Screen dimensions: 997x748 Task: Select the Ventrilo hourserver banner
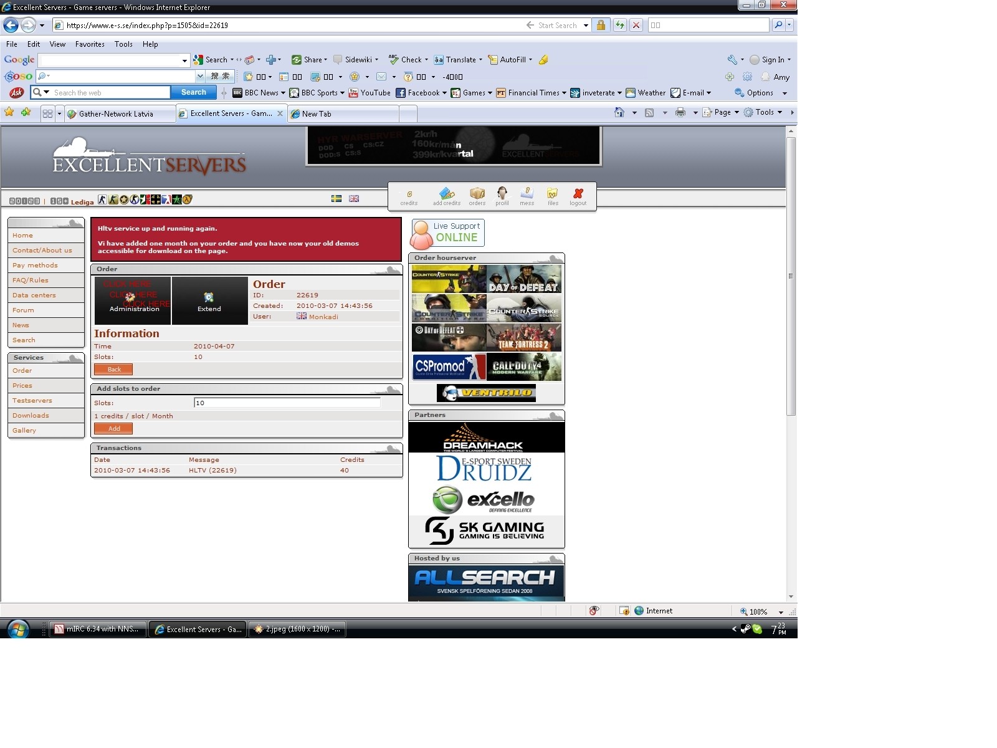tap(487, 393)
